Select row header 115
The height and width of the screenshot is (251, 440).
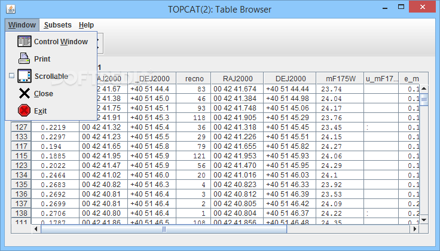point(22,155)
